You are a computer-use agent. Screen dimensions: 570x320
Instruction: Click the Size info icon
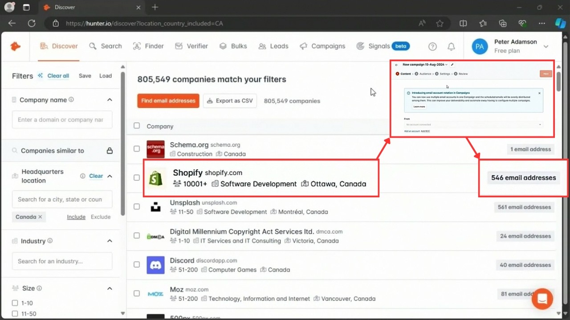pos(39,288)
